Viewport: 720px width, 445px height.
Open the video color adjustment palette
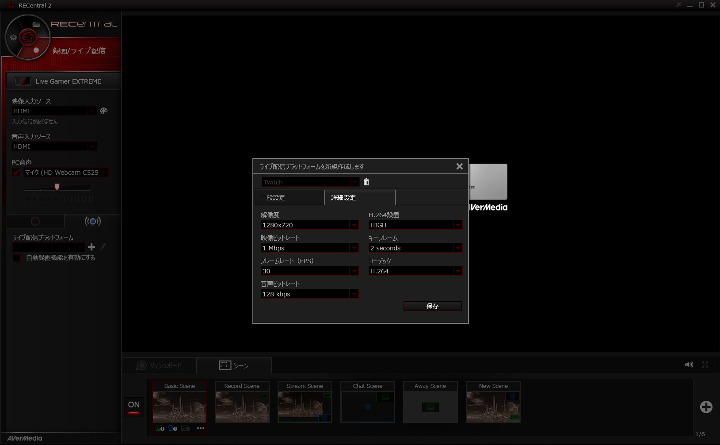pos(104,111)
